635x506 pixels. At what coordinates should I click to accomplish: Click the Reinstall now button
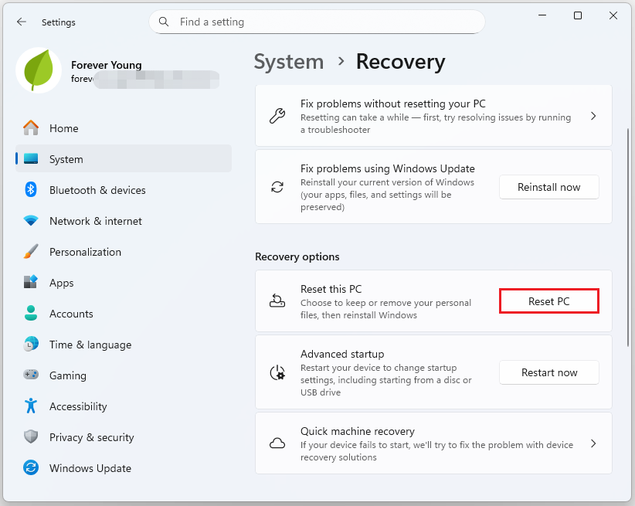pos(548,187)
